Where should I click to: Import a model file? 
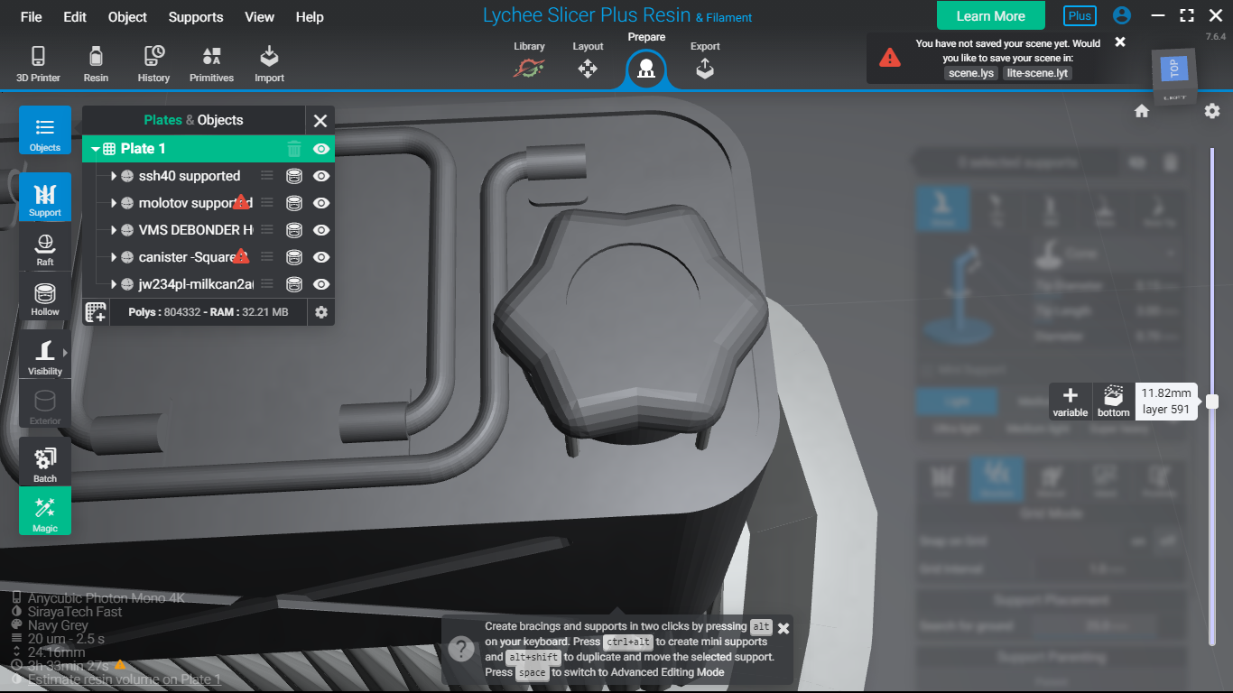[269, 64]
